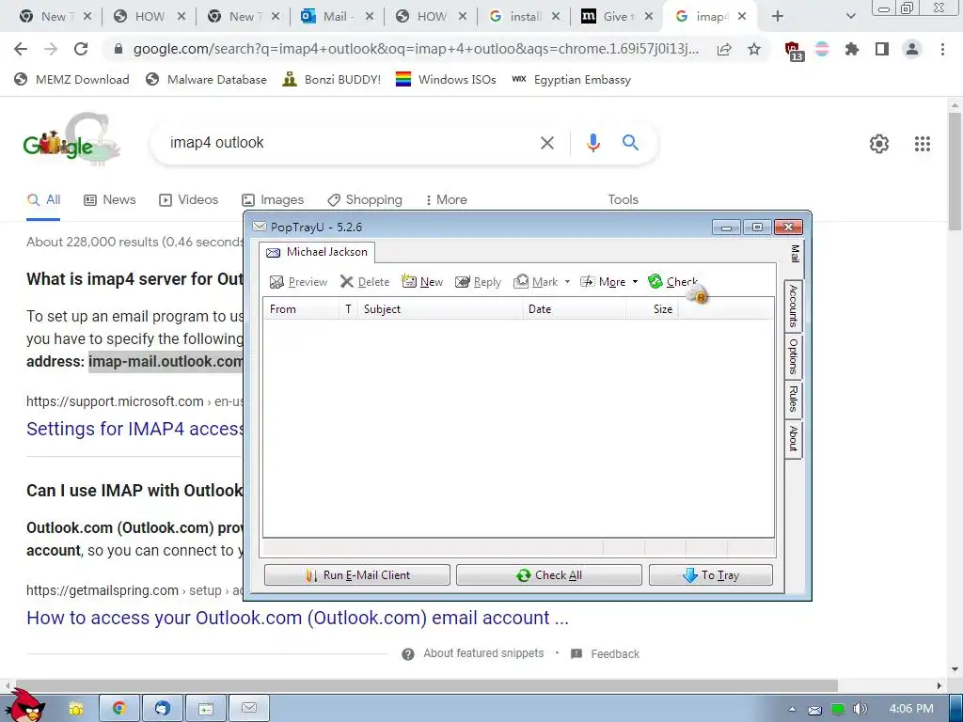963x722 pixels.
Task: Click Check in PopTrayU toolbar
Action: coord(673,282)
